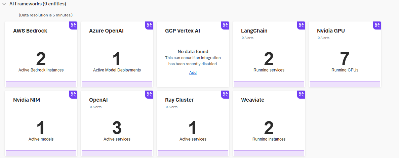The height and width of the screenshot is (158, 399).
Task: Click the sparkline bar at AWS Bedrock card bottom
Action: pos(41,84)
